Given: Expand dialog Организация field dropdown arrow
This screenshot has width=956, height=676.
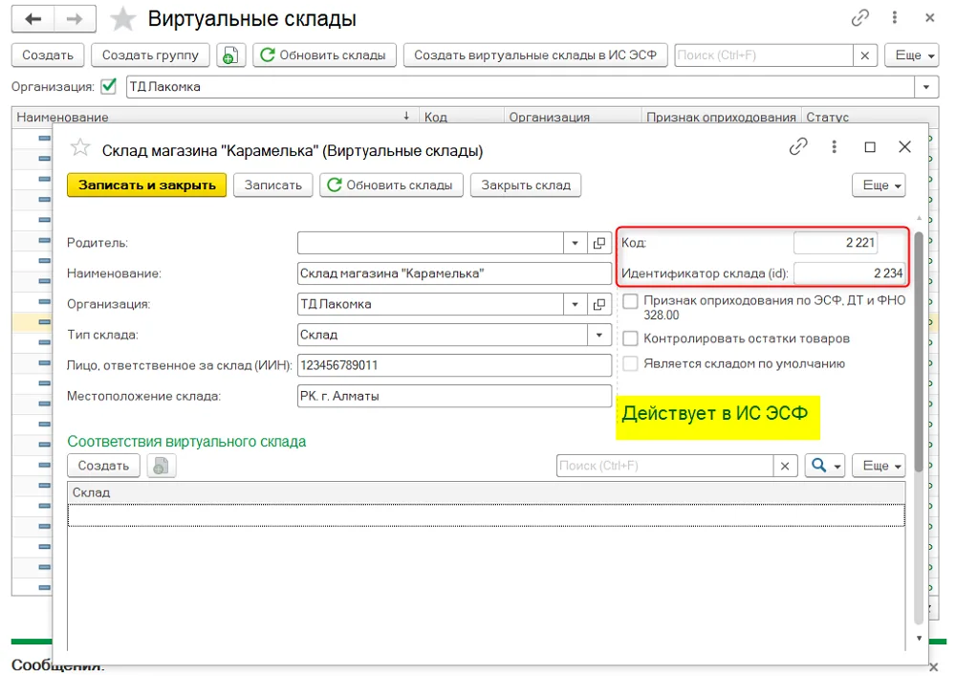Looking at the screenshot, I should [x=575, y=304].
